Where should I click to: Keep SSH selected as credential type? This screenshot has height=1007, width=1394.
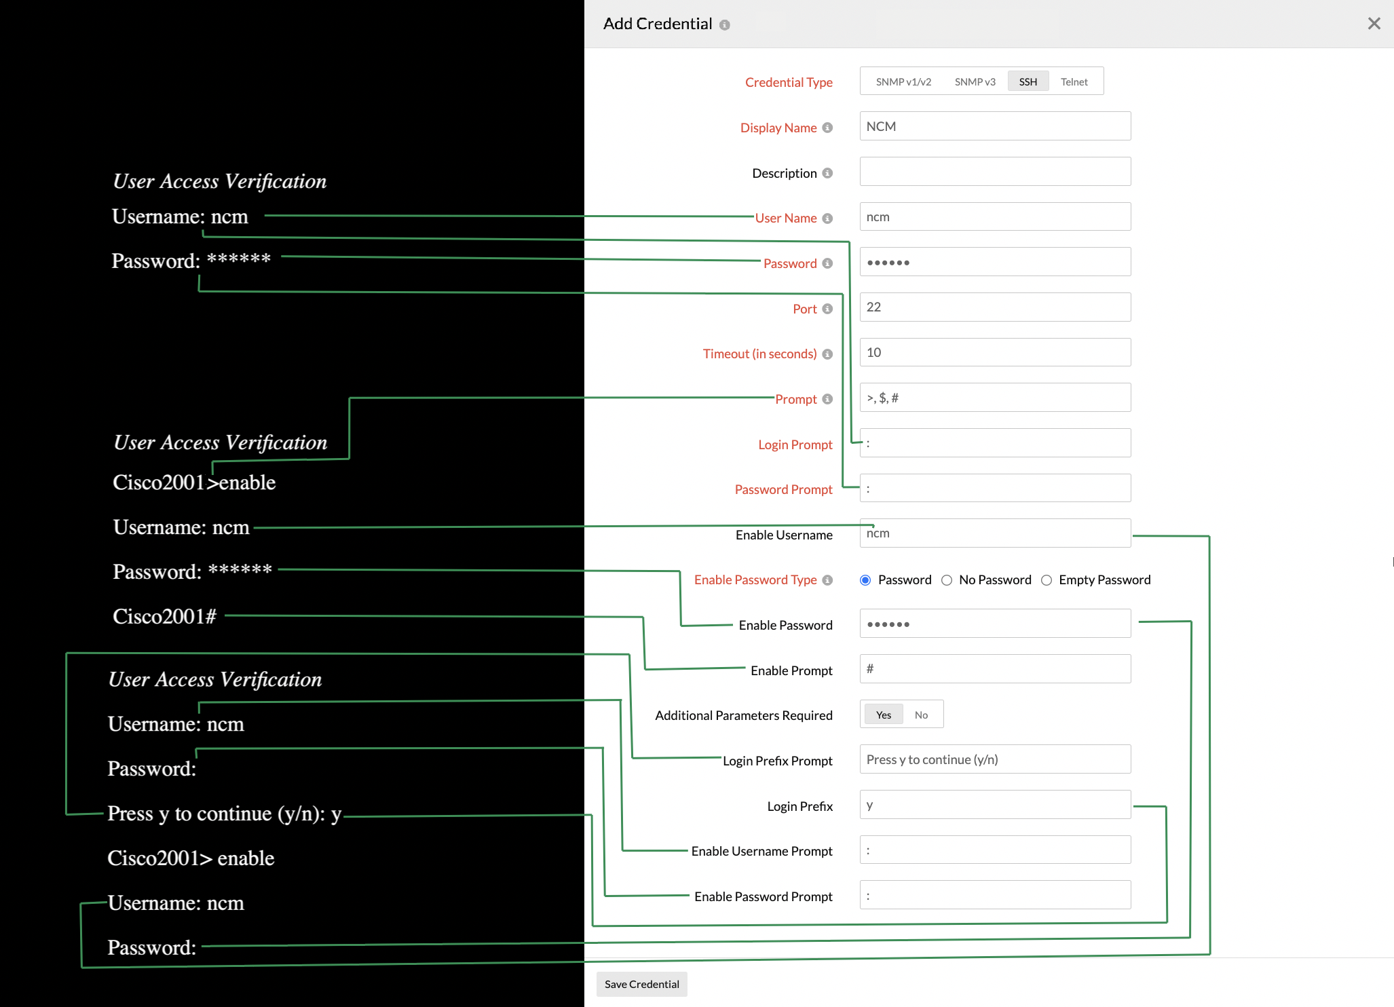[x=1028, y=81]
